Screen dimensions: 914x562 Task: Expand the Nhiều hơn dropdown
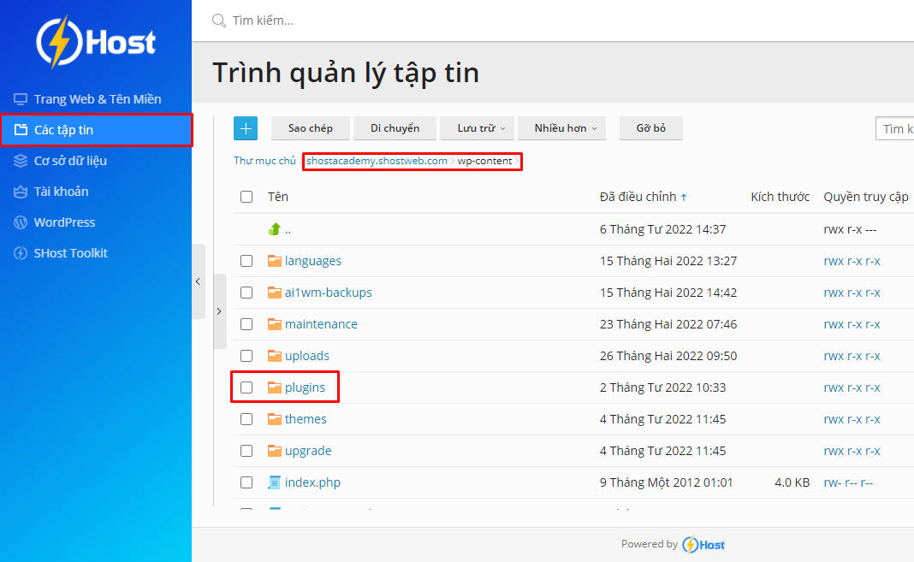(x=561, y=127)
